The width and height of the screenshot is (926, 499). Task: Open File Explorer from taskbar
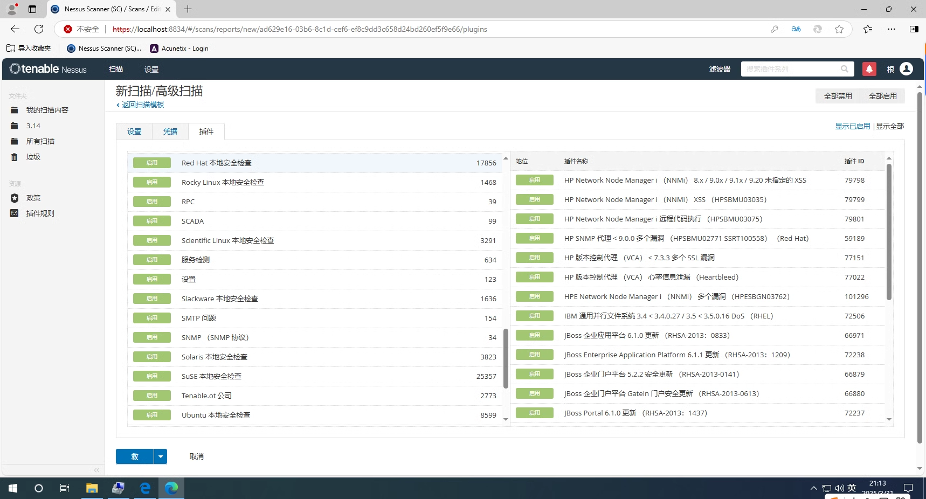tap(92, 488)
